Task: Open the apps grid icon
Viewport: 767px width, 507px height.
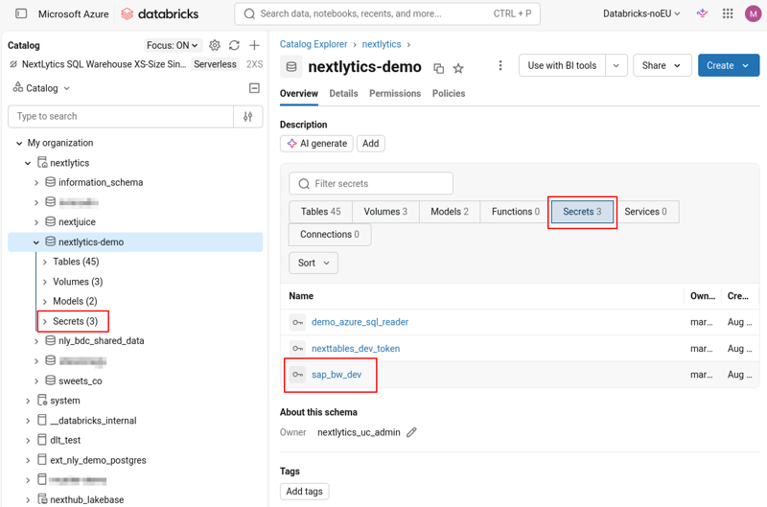Action: [728, 13]
